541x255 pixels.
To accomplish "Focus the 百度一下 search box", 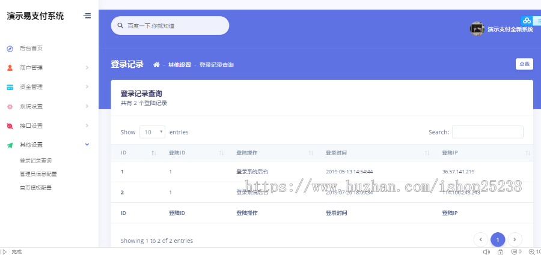I will click(x=170, y=25).
